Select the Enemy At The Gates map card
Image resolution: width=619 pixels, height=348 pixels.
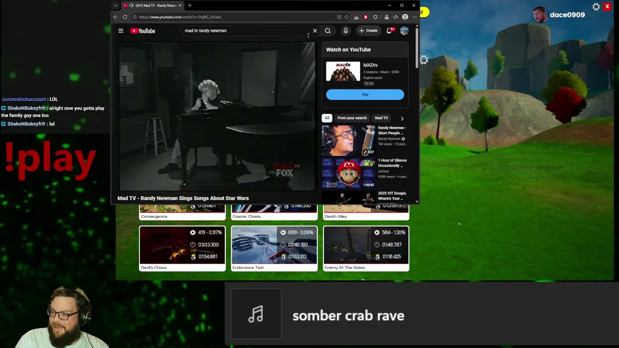click(x=366, y=248)
